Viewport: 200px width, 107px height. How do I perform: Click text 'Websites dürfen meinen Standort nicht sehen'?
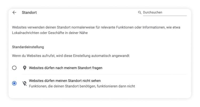[65, 81]
